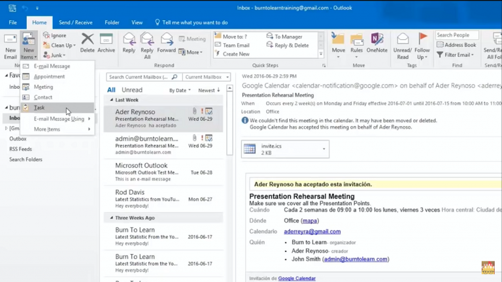Expand the Quick Steps gallery arrow
Image resolution: width=502 pixels, height=282 pixels.
coord(321,54)
